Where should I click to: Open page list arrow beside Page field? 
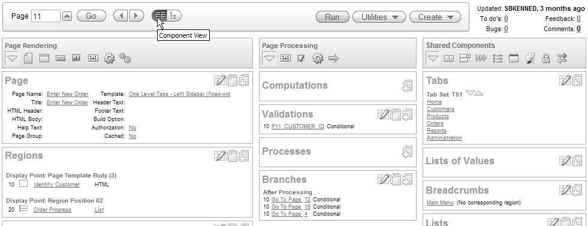coord(67,16)
